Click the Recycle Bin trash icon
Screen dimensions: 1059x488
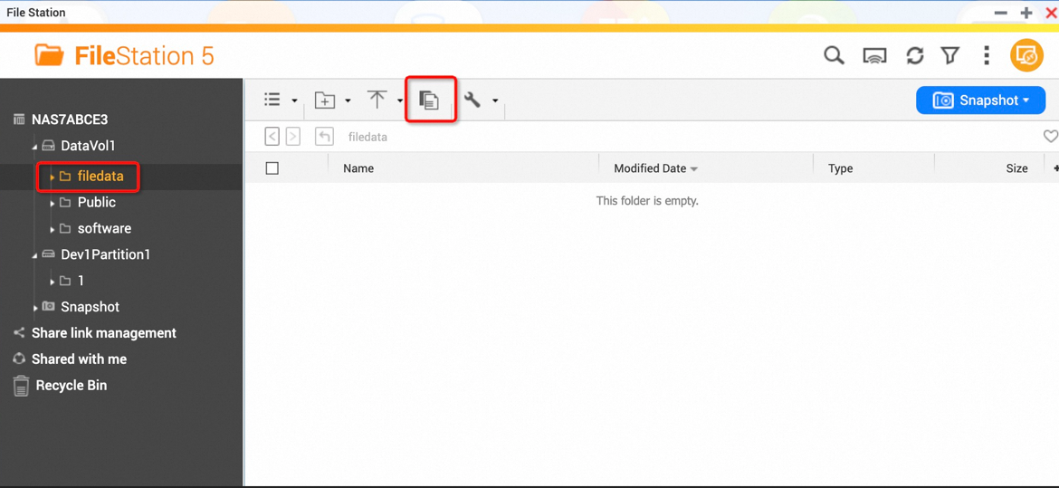(22, 386)
